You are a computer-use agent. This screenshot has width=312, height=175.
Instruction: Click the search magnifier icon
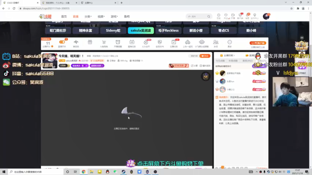[x=209, y=16]
